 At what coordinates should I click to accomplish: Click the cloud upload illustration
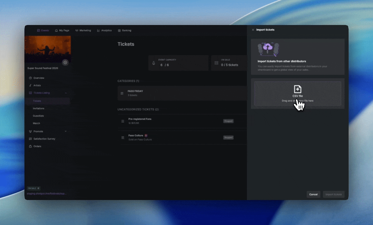[268, 49]
